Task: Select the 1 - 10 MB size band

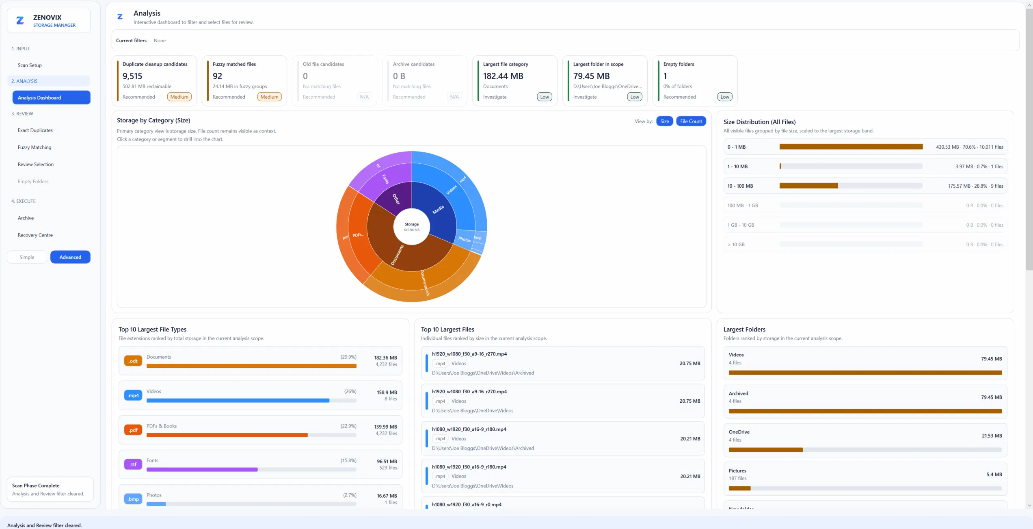Action: point(865,166)
